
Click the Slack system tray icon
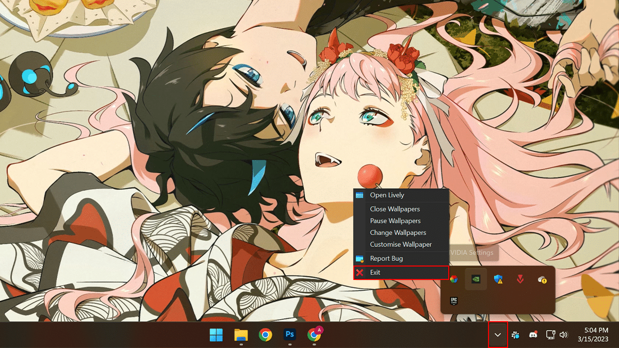(x=515, y=335)
